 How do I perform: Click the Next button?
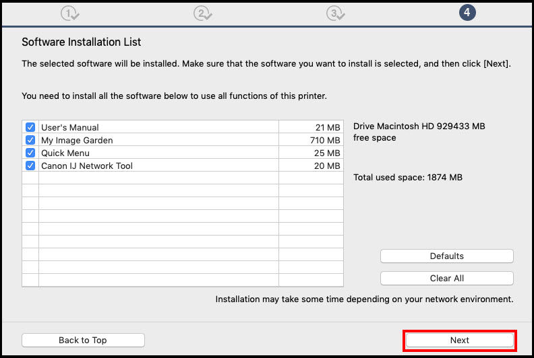tap(459, 340)
